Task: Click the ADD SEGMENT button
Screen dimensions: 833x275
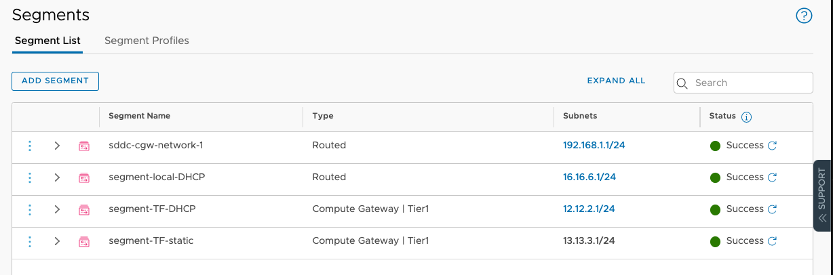Action: pos(55,81)
